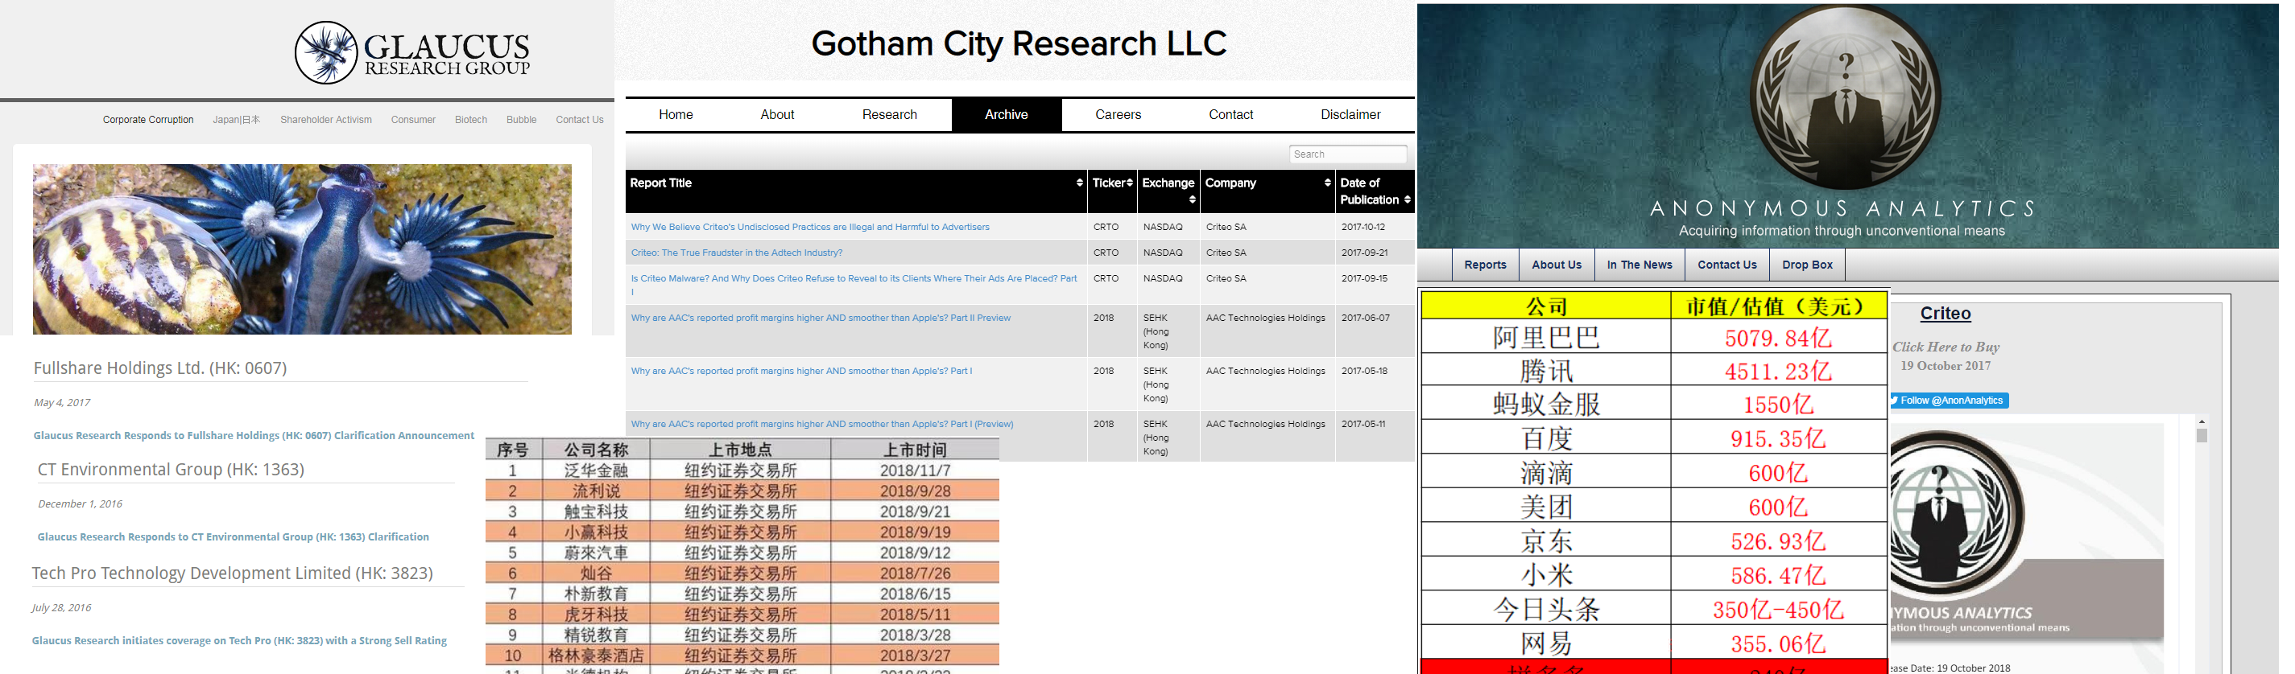Click the Ticker column sort arrow
This screenshot has width=2295, height=674.
tap(1130, 183)
